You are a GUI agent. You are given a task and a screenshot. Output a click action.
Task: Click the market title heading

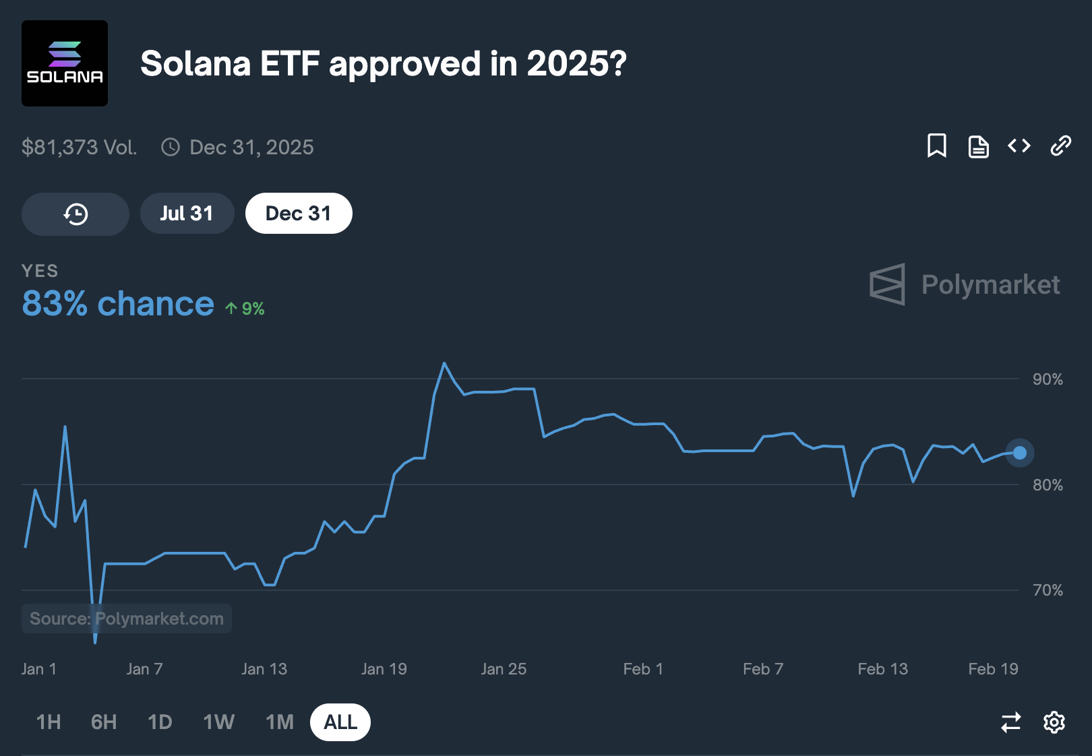(x=384, y=64)
